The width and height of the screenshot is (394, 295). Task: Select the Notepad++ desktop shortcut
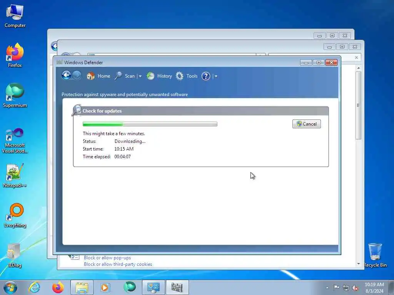(x=15, y=175)
